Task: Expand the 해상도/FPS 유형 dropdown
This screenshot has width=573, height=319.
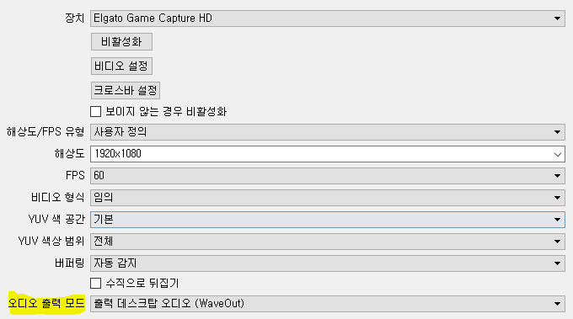Action: click(x=328, y=132)
